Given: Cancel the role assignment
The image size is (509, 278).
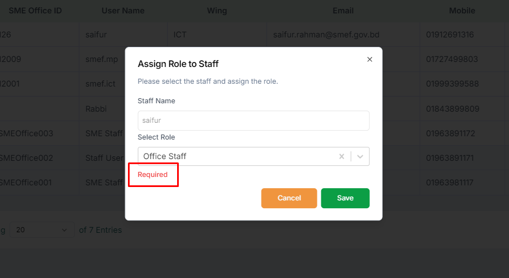Looking at the screenshot, I should click(289, 198).
